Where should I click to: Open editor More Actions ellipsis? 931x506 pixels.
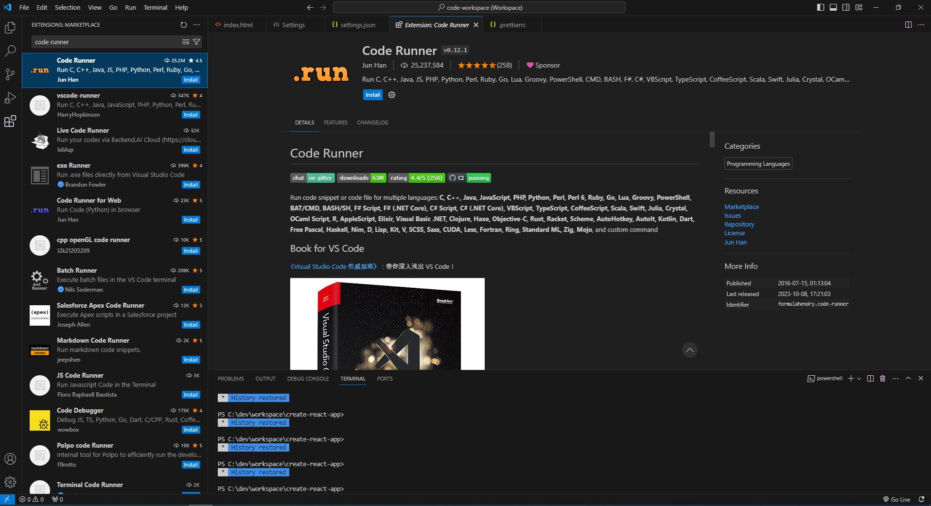tap(921, 25)
